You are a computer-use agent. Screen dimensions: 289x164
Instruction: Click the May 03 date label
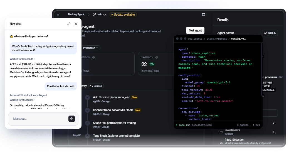click(x=77, y=135)
